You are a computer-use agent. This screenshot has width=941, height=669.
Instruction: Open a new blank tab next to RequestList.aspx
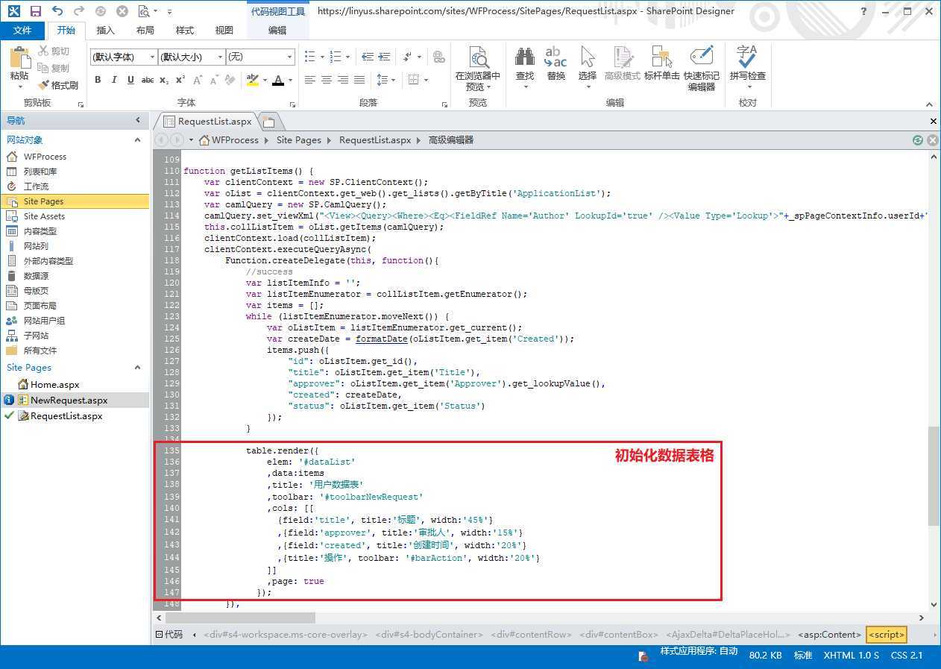(x=269, y=122)
